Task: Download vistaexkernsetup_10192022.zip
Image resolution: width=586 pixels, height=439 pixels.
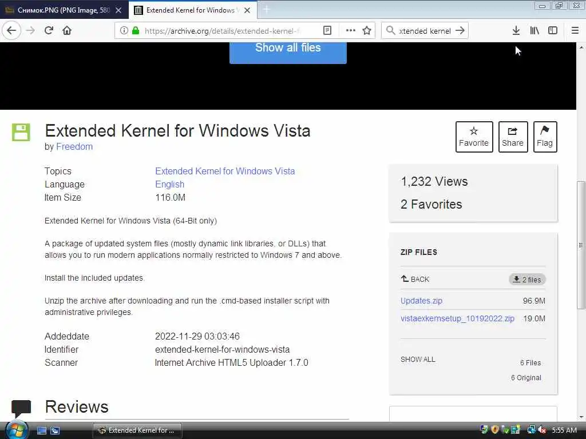Action: 457,319
